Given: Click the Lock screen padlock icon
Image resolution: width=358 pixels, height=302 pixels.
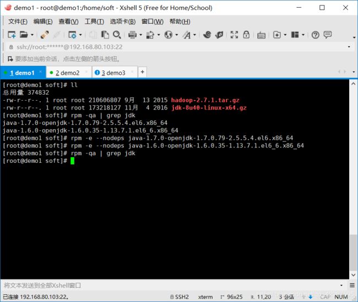Looking at the screenshot, I should pyautogui.click(x=246, y=35).
